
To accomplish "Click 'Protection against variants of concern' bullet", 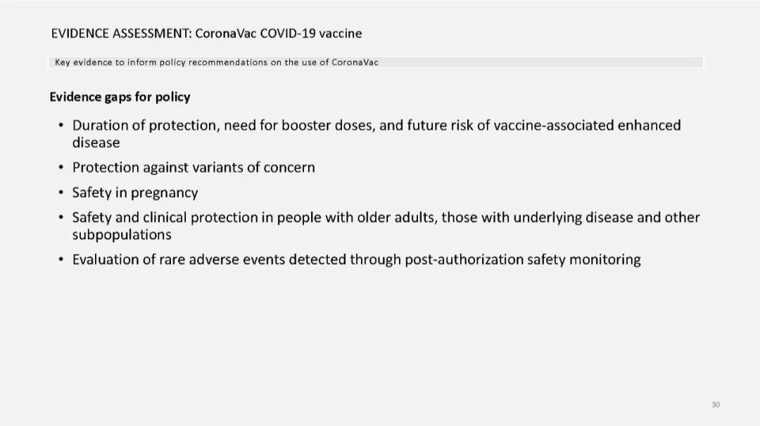I will click(194, 167).
